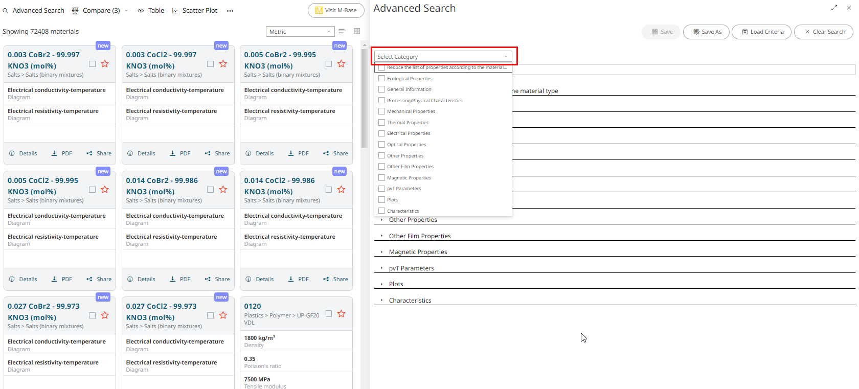
Task: Expand the Plots section
Action: [x=381, y=284]
